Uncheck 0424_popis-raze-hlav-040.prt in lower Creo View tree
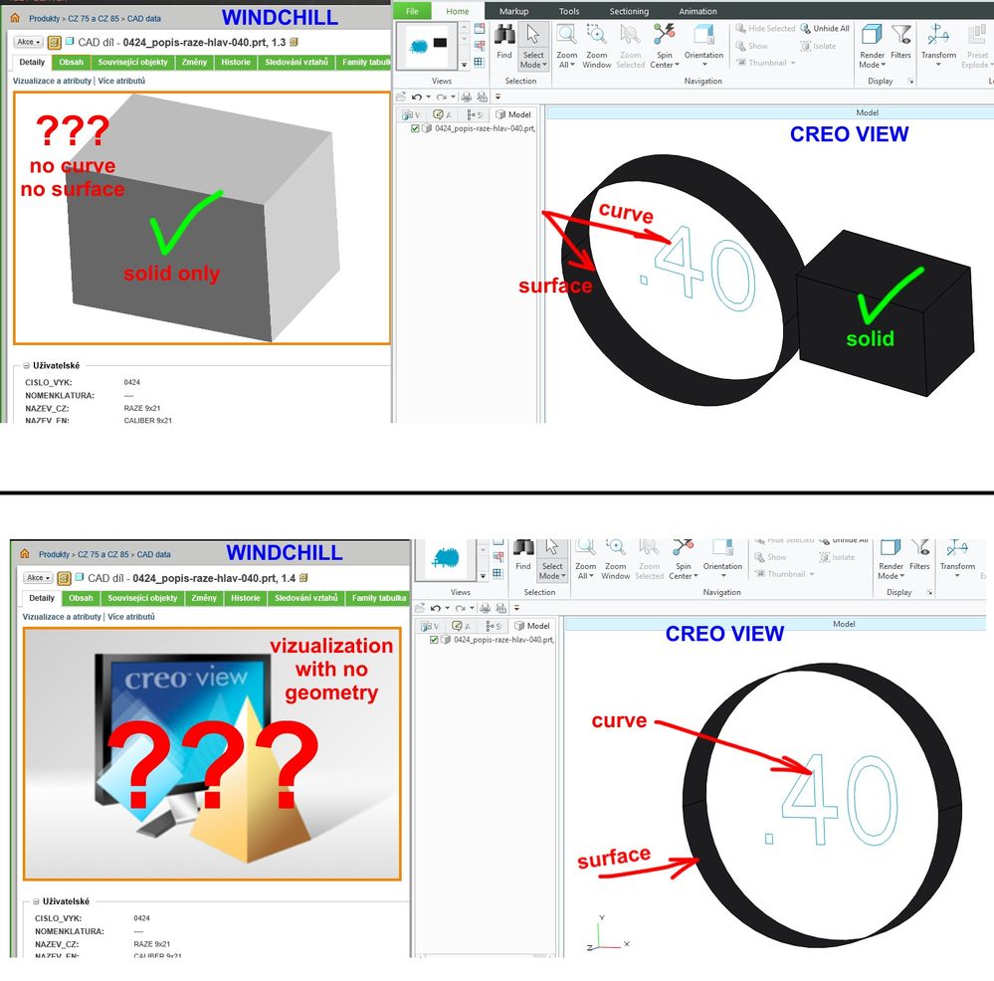Screen dimensions: 994x981 click(x=434, y=640)
